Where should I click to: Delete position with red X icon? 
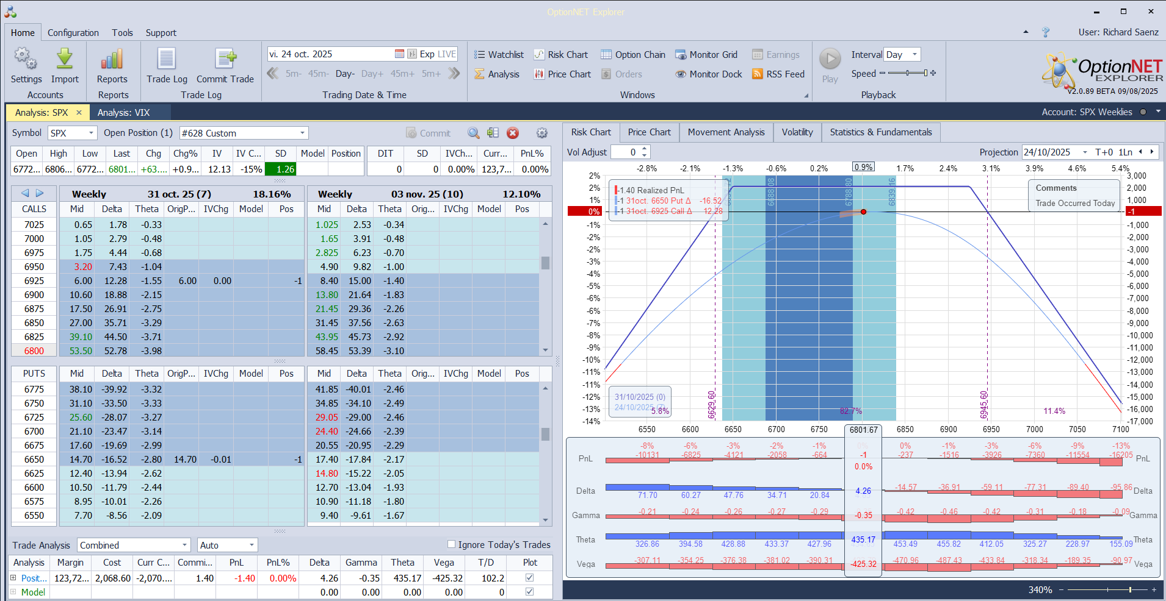point(513,133)
